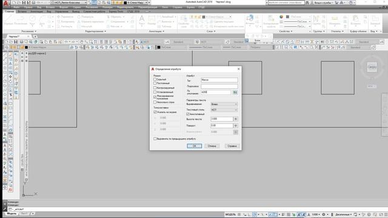This screenshot has height=218, width=388.
Task: Open the Текстовый стиль dropdown showing НСП
Action: pos(224,110)
